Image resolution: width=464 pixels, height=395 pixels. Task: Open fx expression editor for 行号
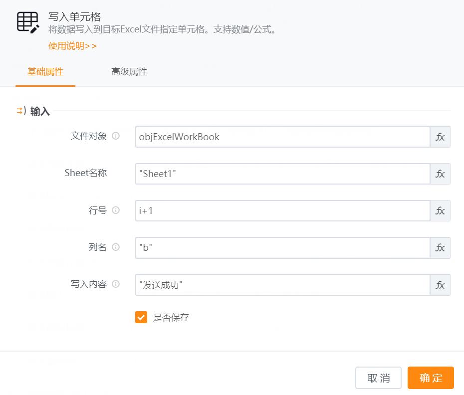coord(440,210)
